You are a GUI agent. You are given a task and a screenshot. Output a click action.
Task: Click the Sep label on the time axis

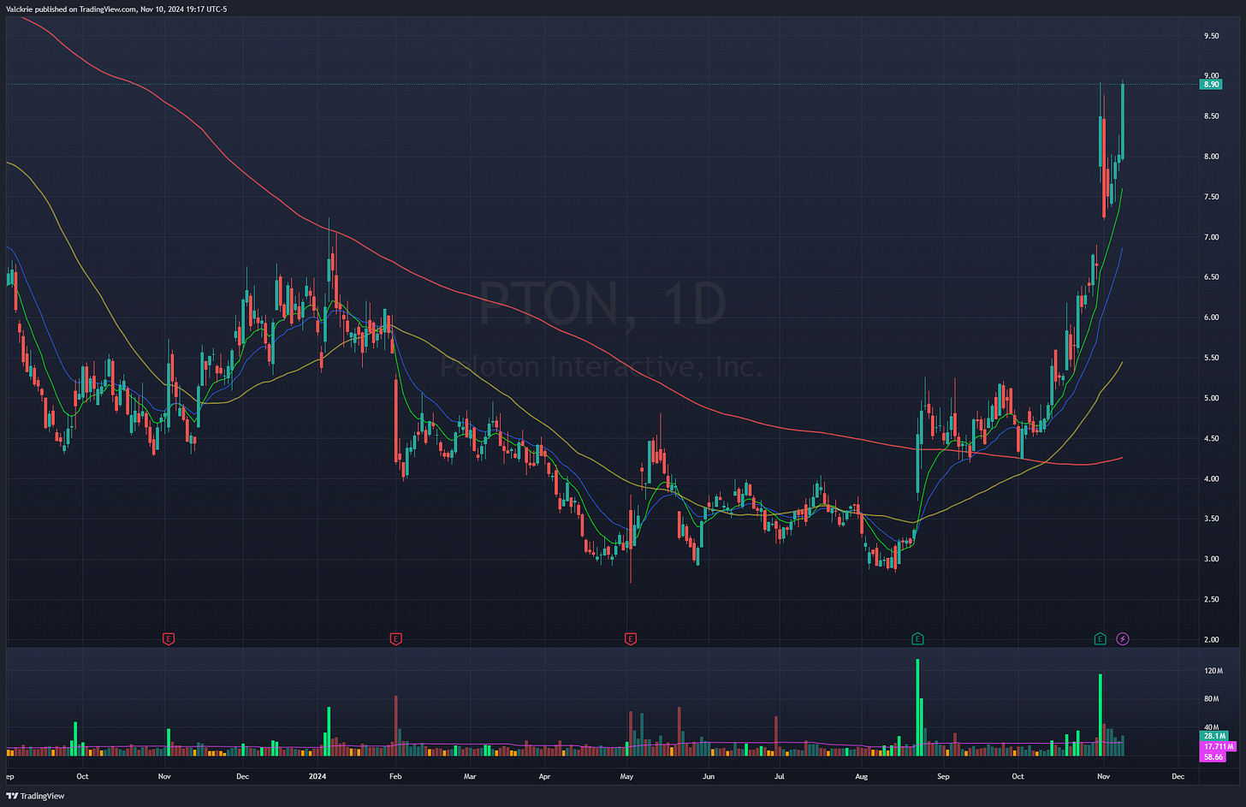click(x=943, y=777)
